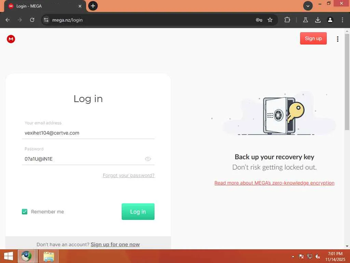Open the Forgot your password link
Screen dimensions: 350x263
[x=129, y=175]
